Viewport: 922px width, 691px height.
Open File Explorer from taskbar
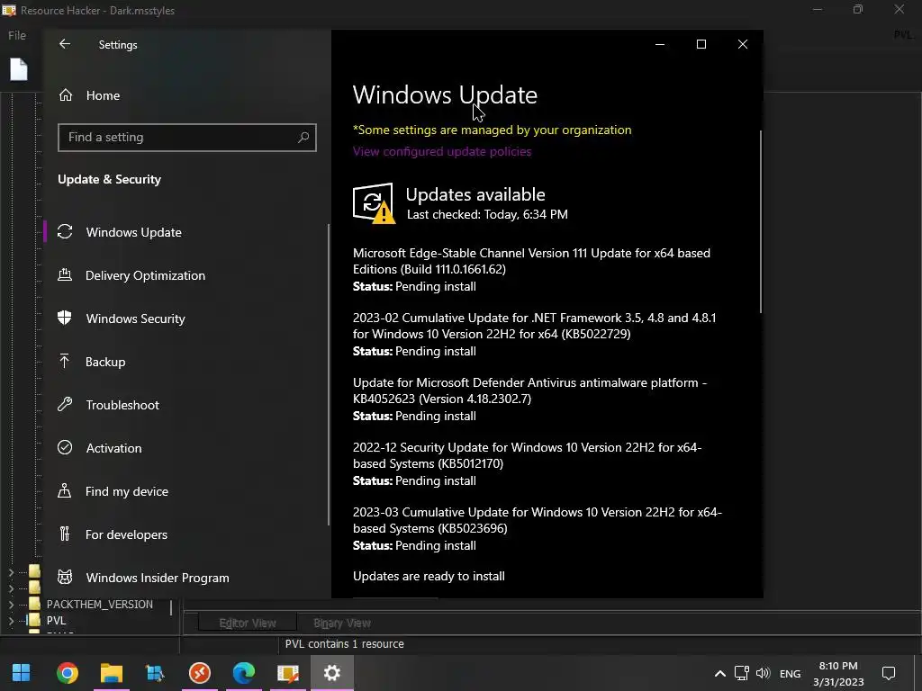coord(111,673)
